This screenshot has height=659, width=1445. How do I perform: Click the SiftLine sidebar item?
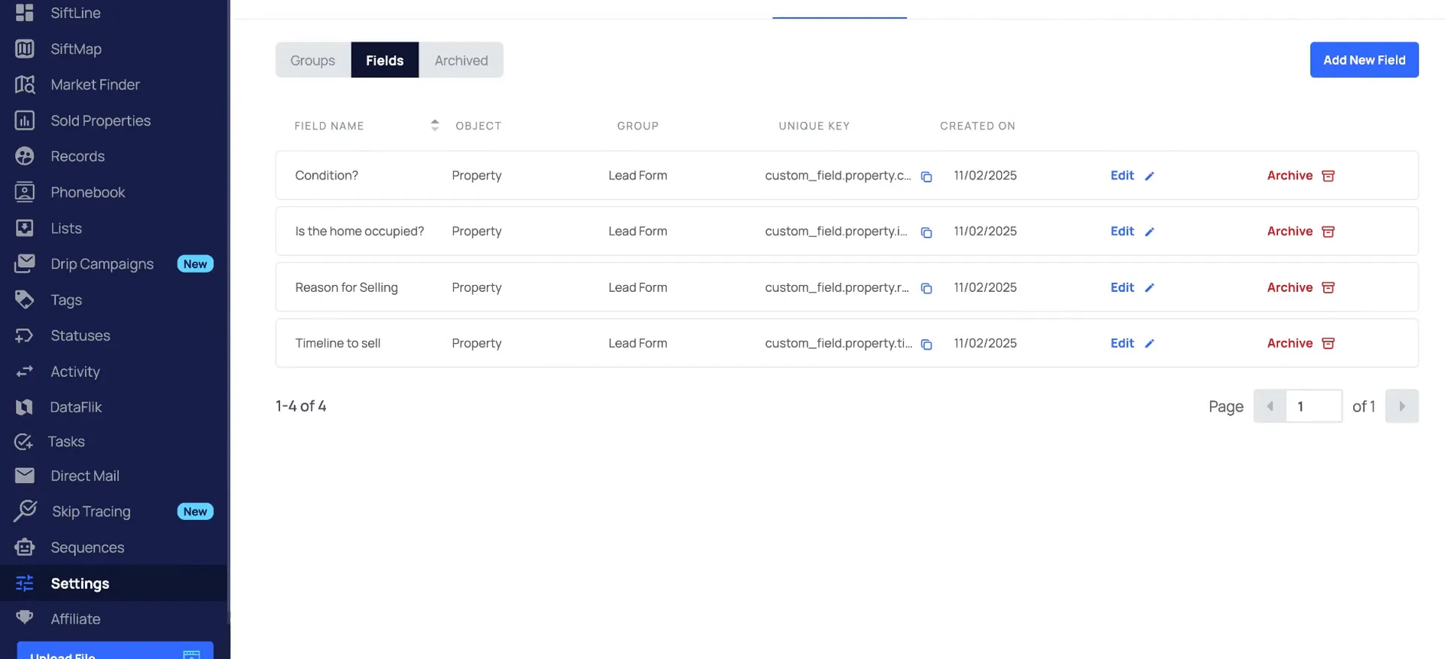point(57,13)
